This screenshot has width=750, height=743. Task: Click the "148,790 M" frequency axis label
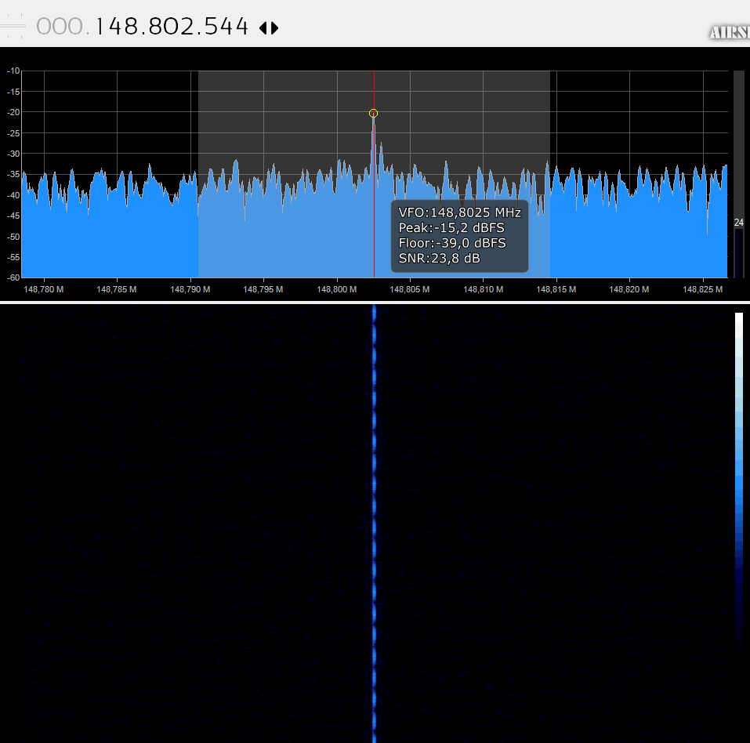pyautogui.click(x=190, y=289)
